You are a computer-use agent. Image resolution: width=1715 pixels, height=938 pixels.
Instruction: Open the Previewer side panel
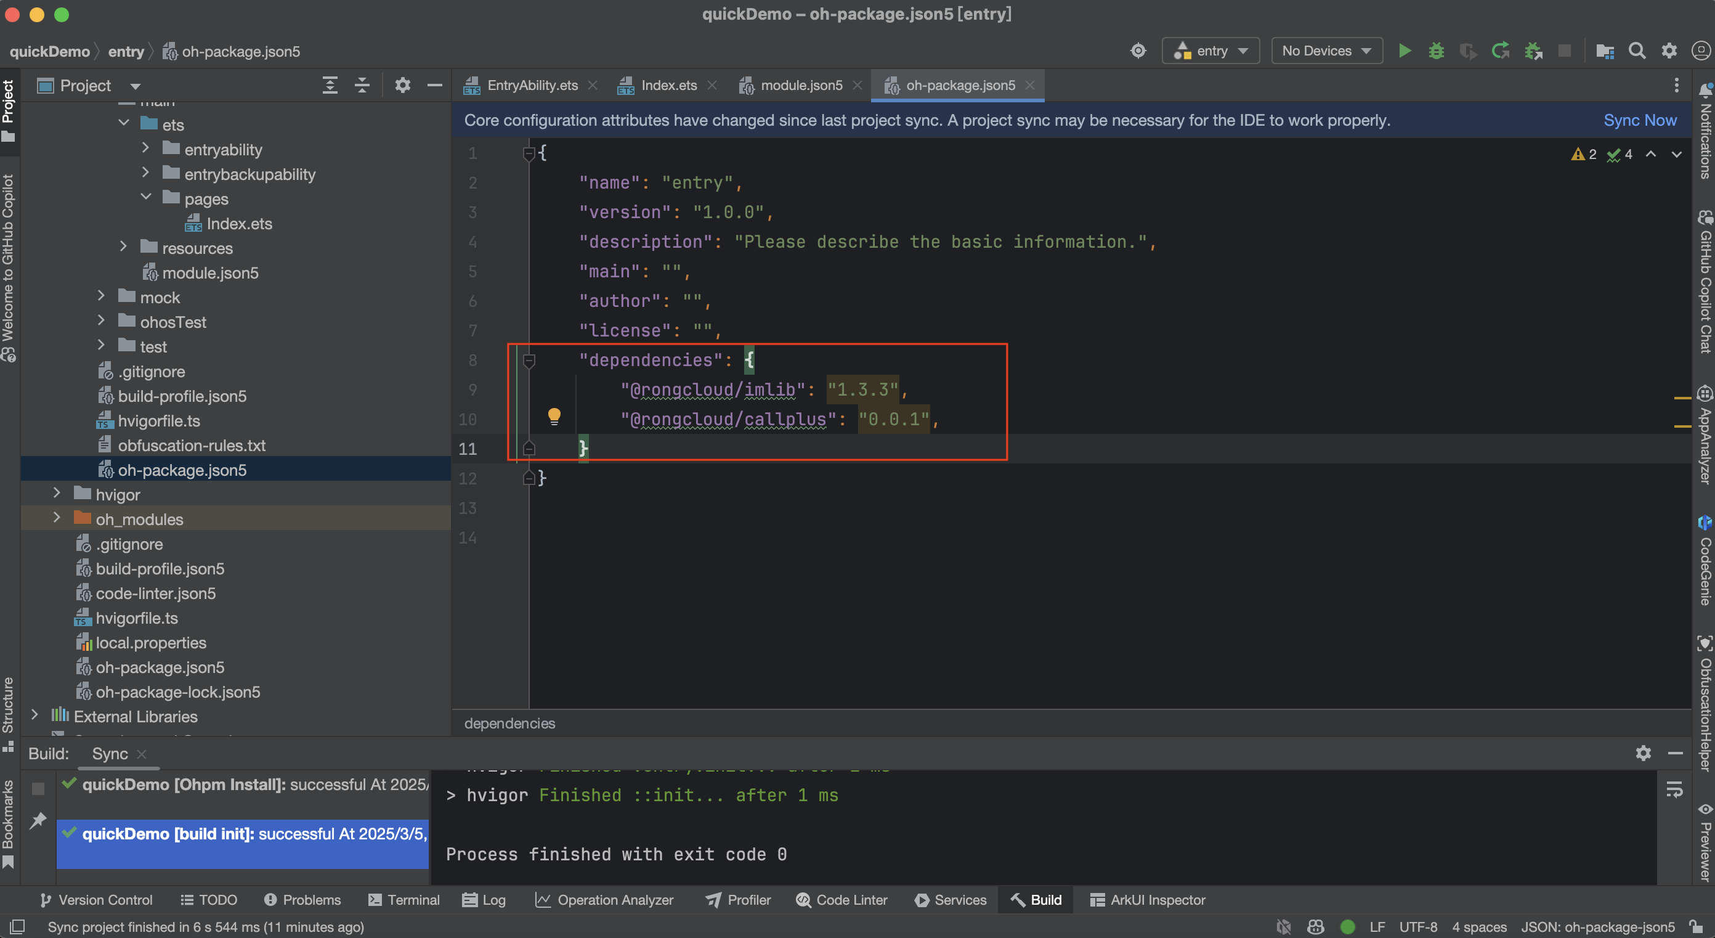point(1705,842)
